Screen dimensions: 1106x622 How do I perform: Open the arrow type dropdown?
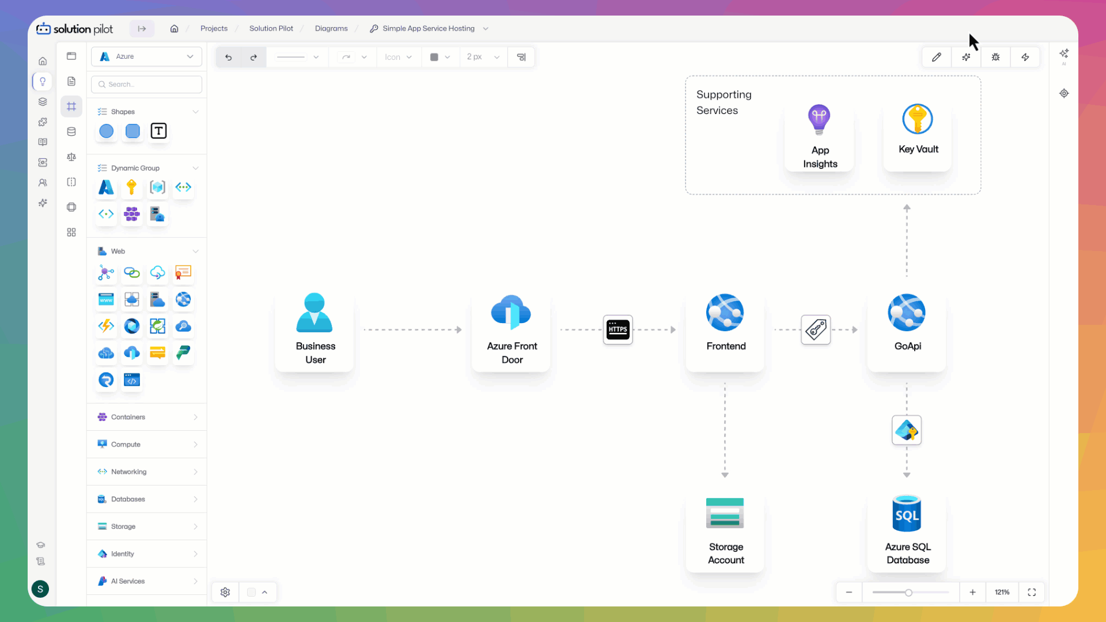click(x=353, y=57)
